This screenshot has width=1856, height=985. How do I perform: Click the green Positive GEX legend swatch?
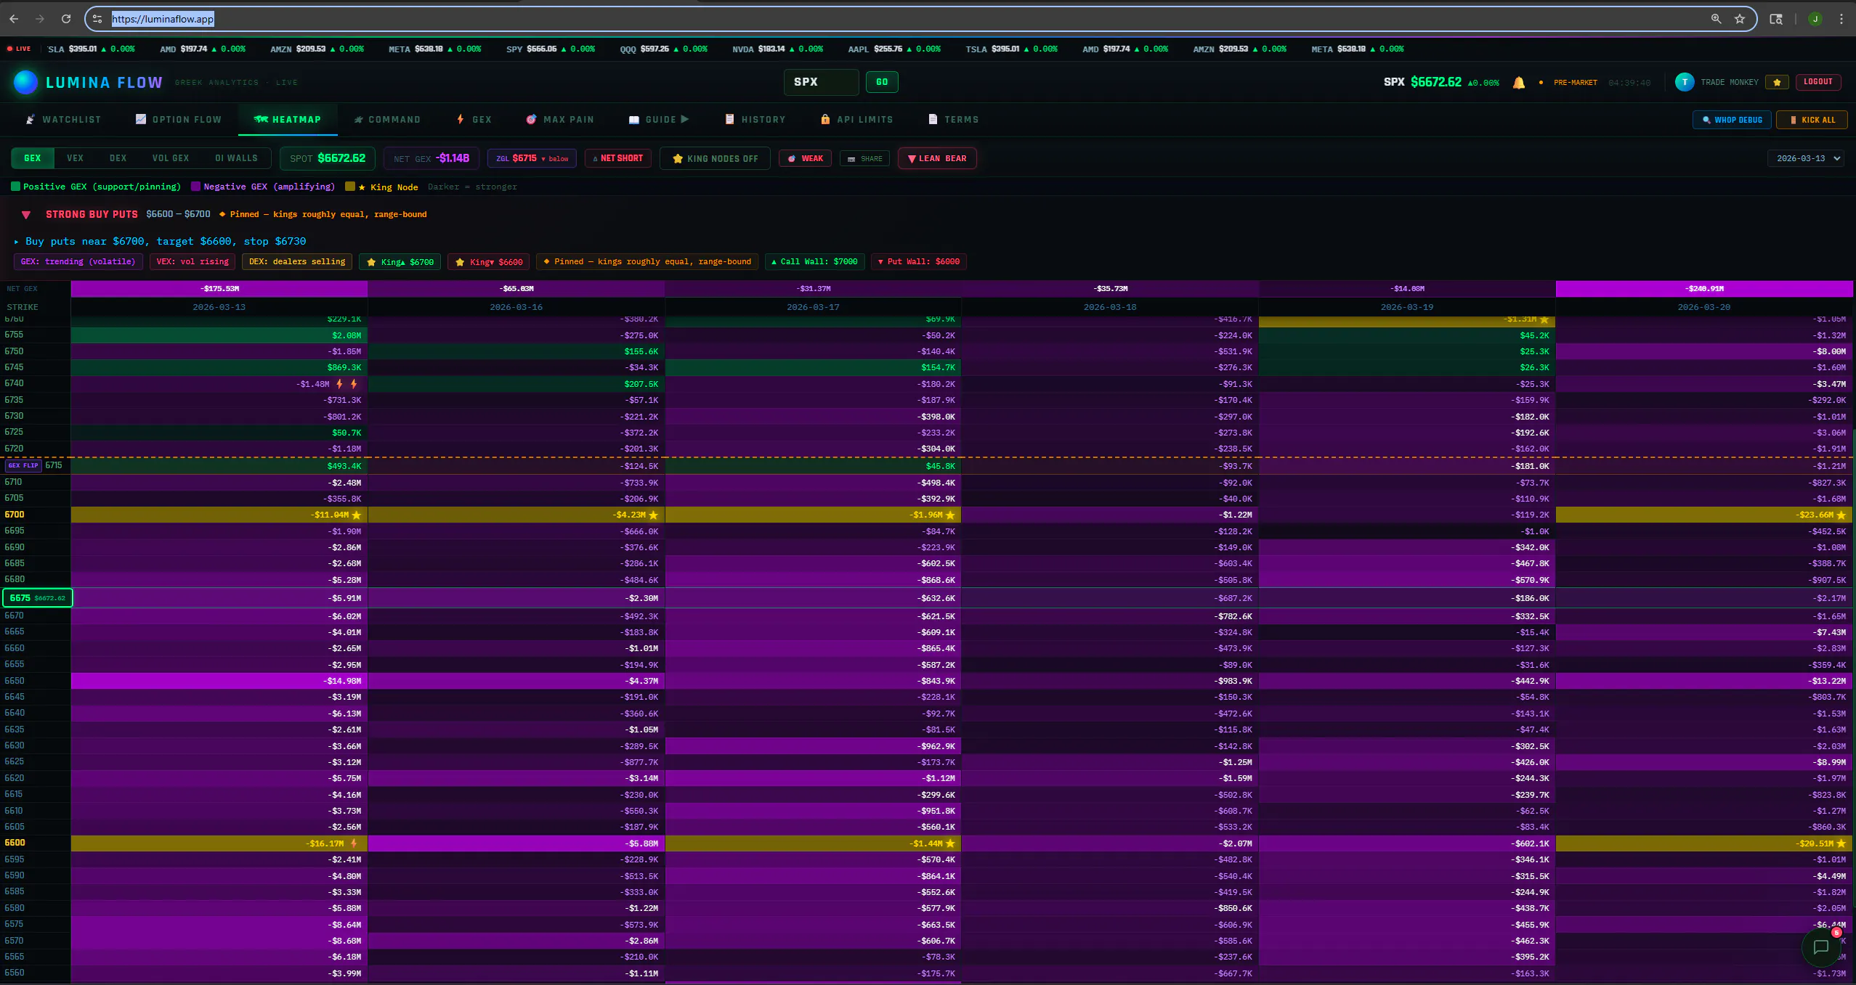coord(16,187)
